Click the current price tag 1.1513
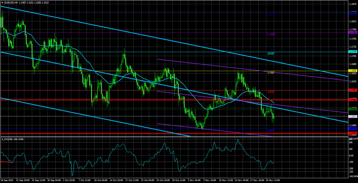 (352, 117)
